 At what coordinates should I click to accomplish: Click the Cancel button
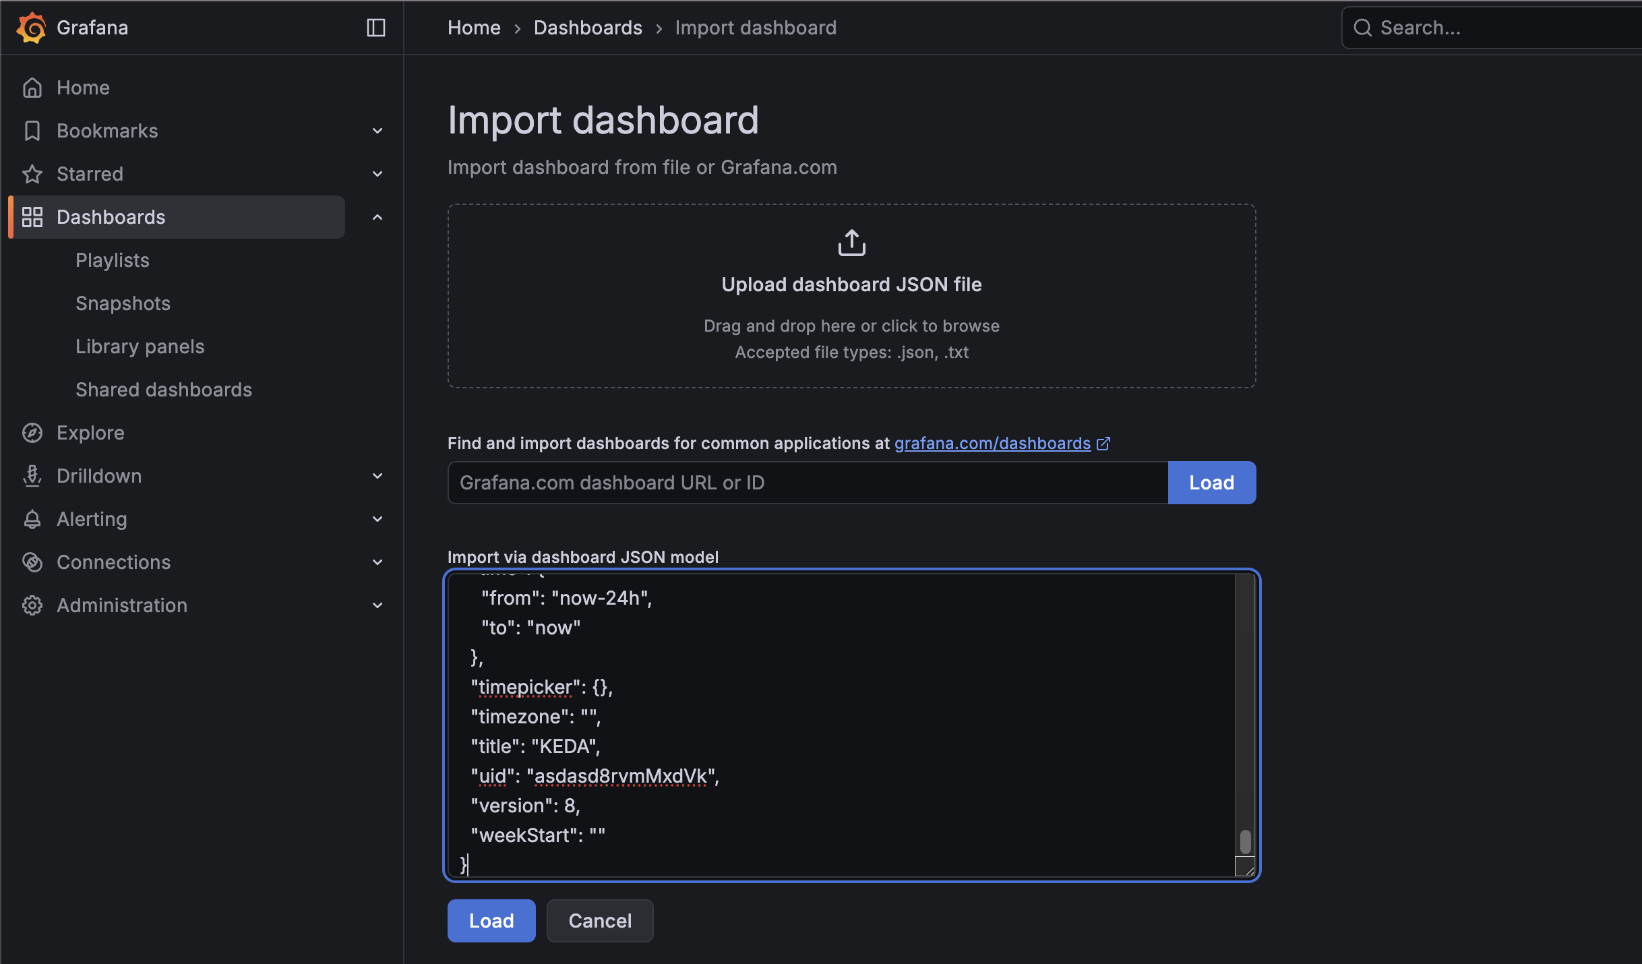(x=600, y=921)
